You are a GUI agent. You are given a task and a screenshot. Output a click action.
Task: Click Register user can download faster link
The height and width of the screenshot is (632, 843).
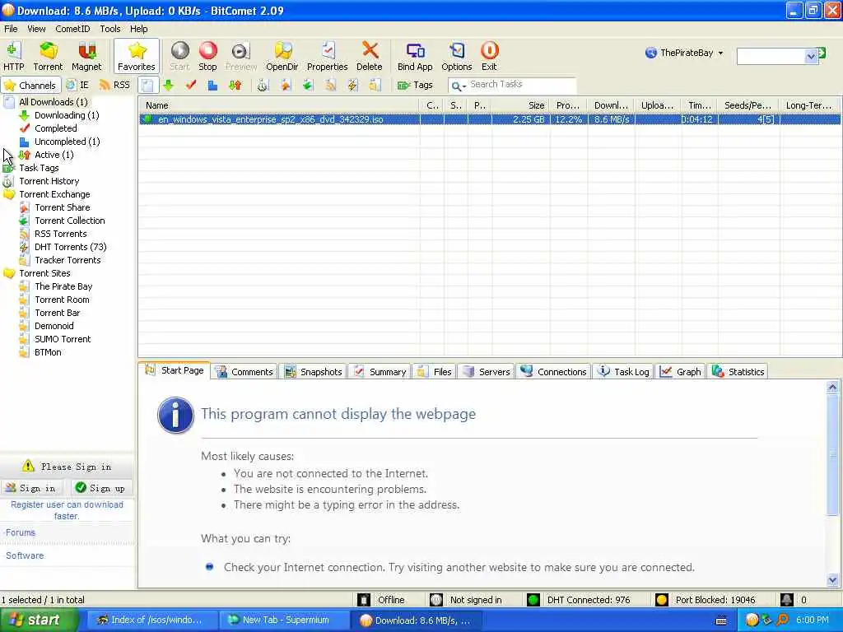coord(68,510)
